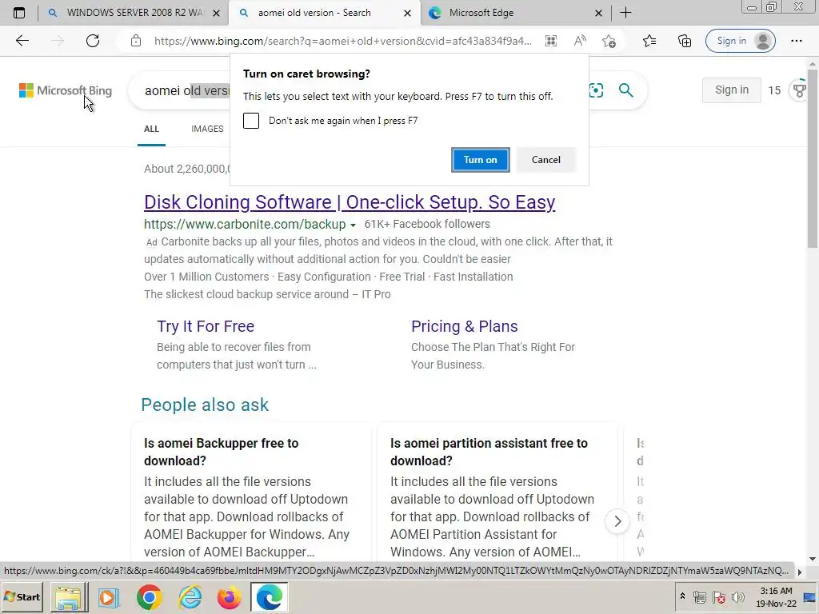View site information via the lock icon
Image resolution: width=819 pixels, height=614 pixels.
click(x=136, y=41)
